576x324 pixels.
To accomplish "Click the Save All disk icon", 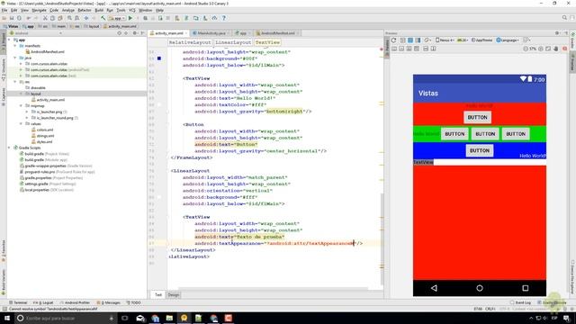I will click(x=12, y=18).
